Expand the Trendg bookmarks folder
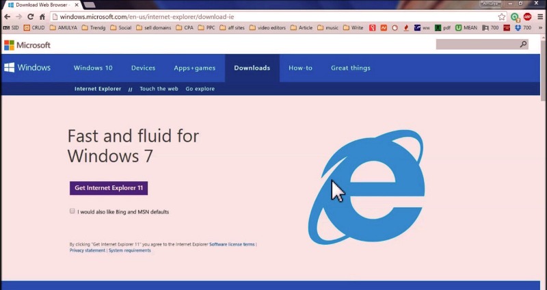This screenshot has width=547, height=290. pyautogui.click(x=94, y=27)
